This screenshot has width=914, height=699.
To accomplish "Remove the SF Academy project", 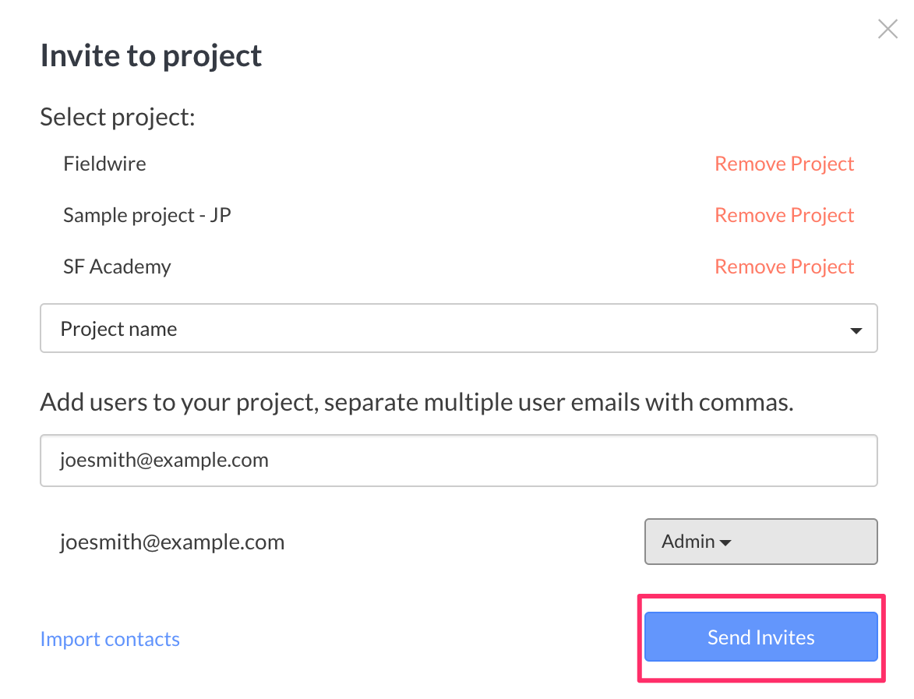I will [x=784, y=267].
